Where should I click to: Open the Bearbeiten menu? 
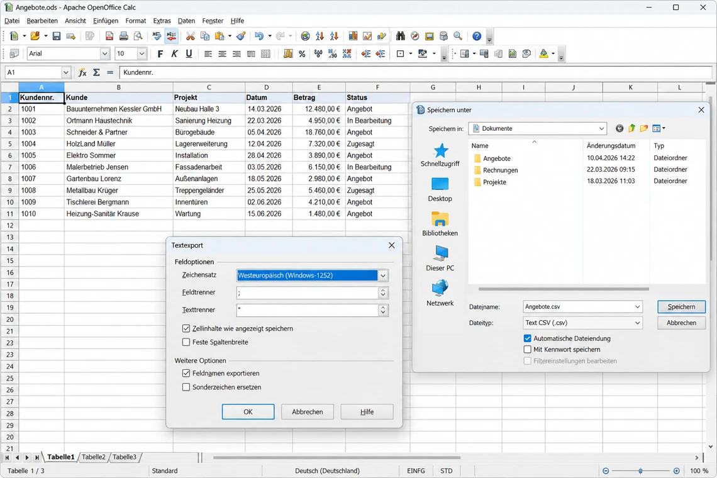(x=42, y=21)
